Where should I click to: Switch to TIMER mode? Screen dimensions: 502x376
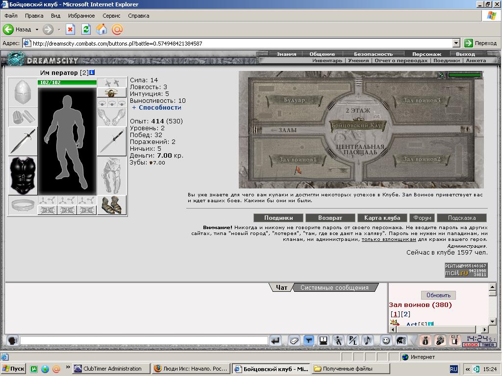(488, 345)
